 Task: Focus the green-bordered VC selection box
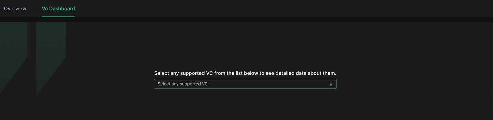pos(245,84)
